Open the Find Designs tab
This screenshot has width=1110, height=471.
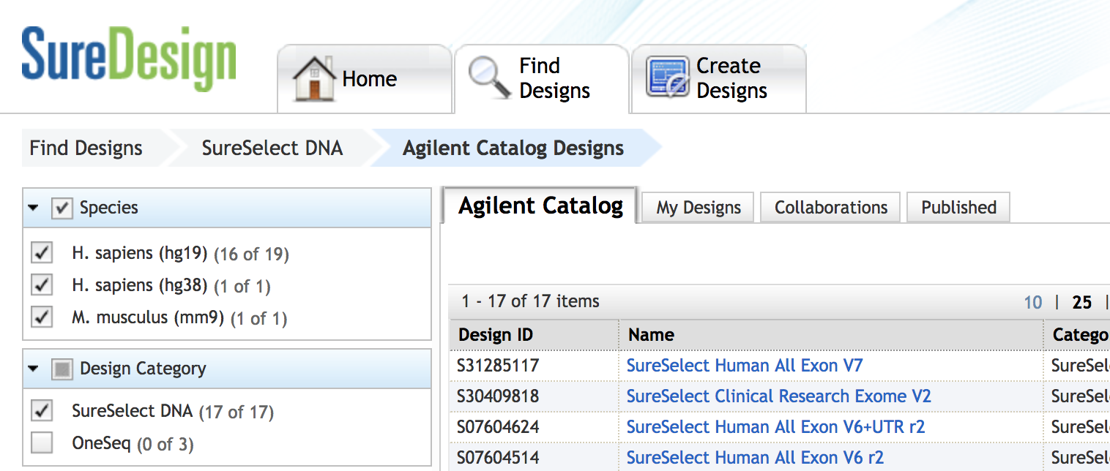pos(542,79)
